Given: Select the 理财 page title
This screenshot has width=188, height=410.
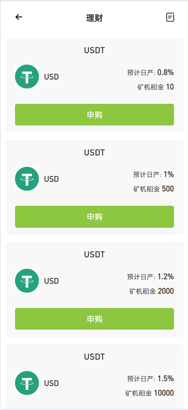Looking at the screenshot, I should 94,18.
